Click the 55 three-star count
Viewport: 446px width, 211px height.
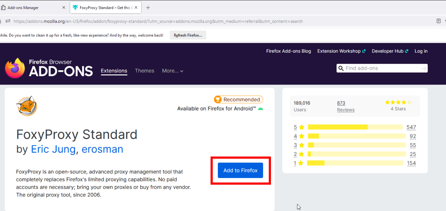413,145
